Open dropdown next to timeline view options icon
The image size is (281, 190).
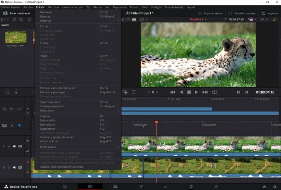[255, 19]
